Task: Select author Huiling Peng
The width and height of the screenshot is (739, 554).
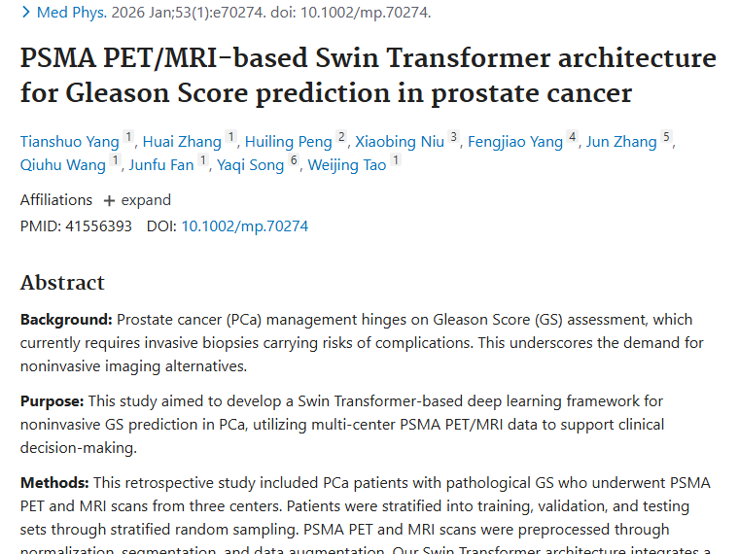Action: coord(288,142)
